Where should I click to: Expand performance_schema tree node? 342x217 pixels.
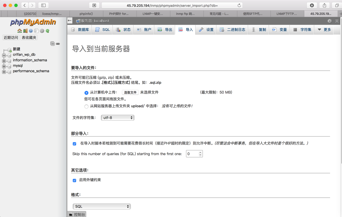tap(4, 72)
